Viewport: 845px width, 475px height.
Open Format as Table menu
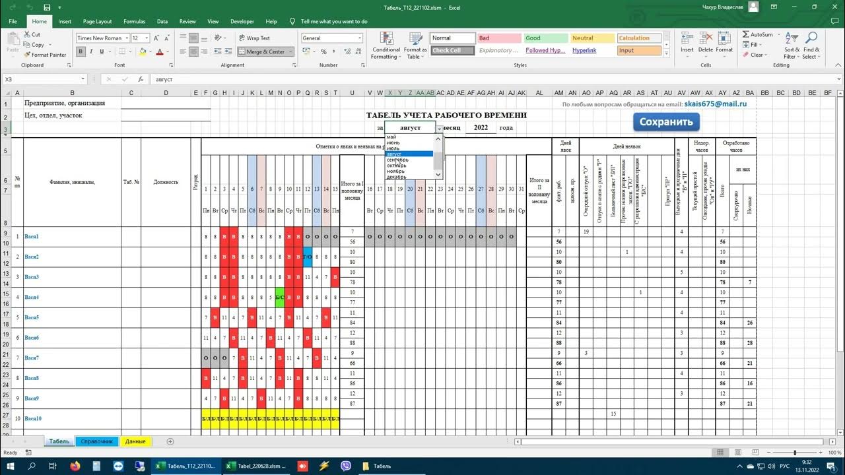pos(415,46)
